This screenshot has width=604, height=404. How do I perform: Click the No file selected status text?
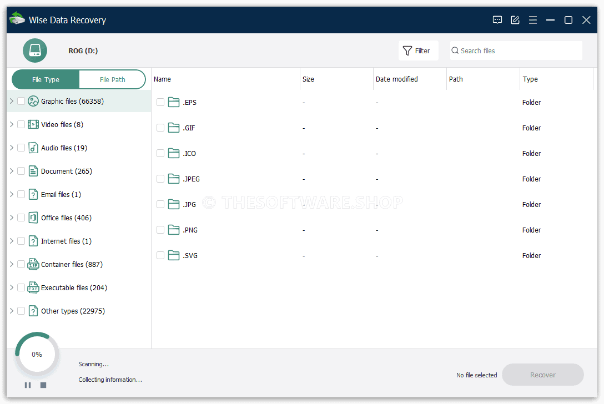click(476, 375)
